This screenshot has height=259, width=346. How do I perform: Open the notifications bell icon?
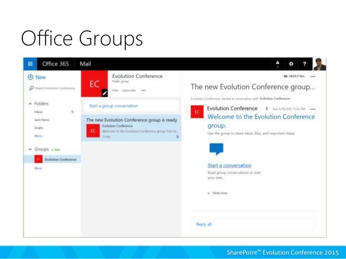(278, 64)
